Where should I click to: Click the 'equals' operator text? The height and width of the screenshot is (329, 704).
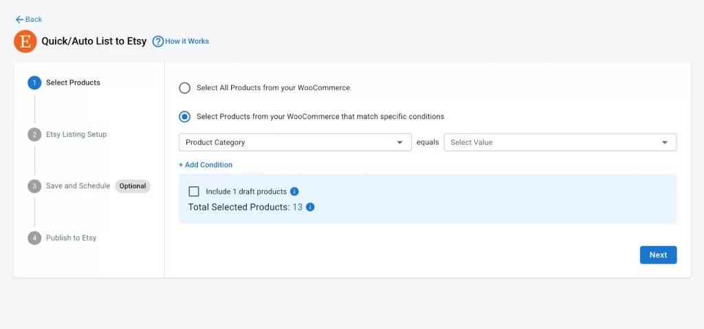click(428, 142)
